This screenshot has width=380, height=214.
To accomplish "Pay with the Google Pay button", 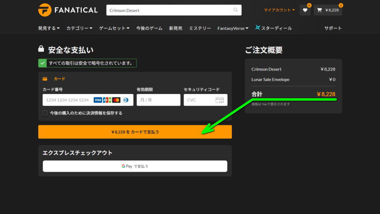I will [135, 166].
